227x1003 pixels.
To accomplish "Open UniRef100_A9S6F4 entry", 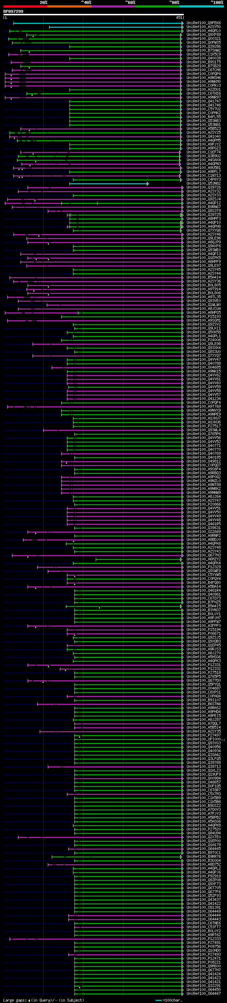I will tap(204, 469).
